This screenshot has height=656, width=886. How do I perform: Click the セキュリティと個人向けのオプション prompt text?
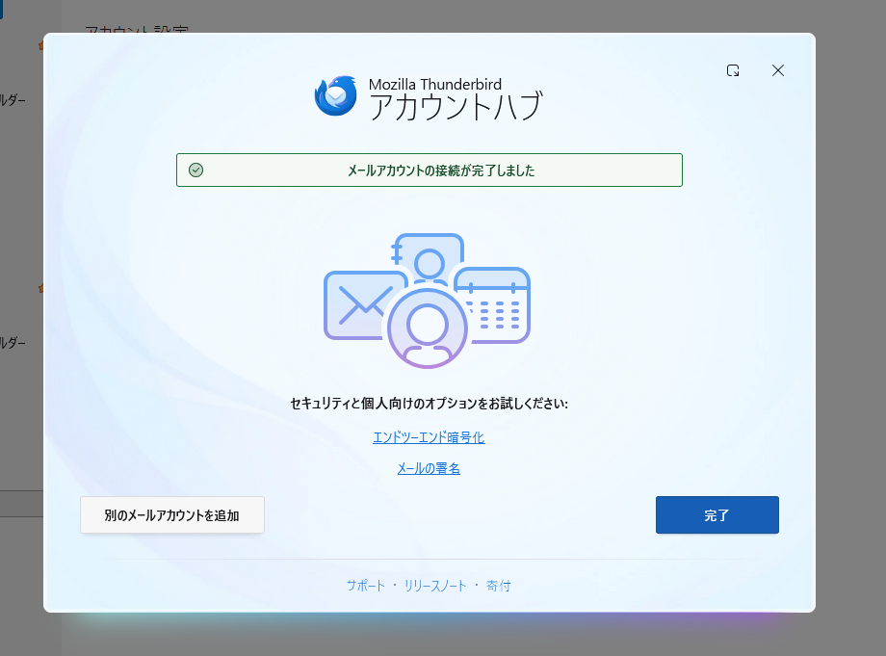429,404
